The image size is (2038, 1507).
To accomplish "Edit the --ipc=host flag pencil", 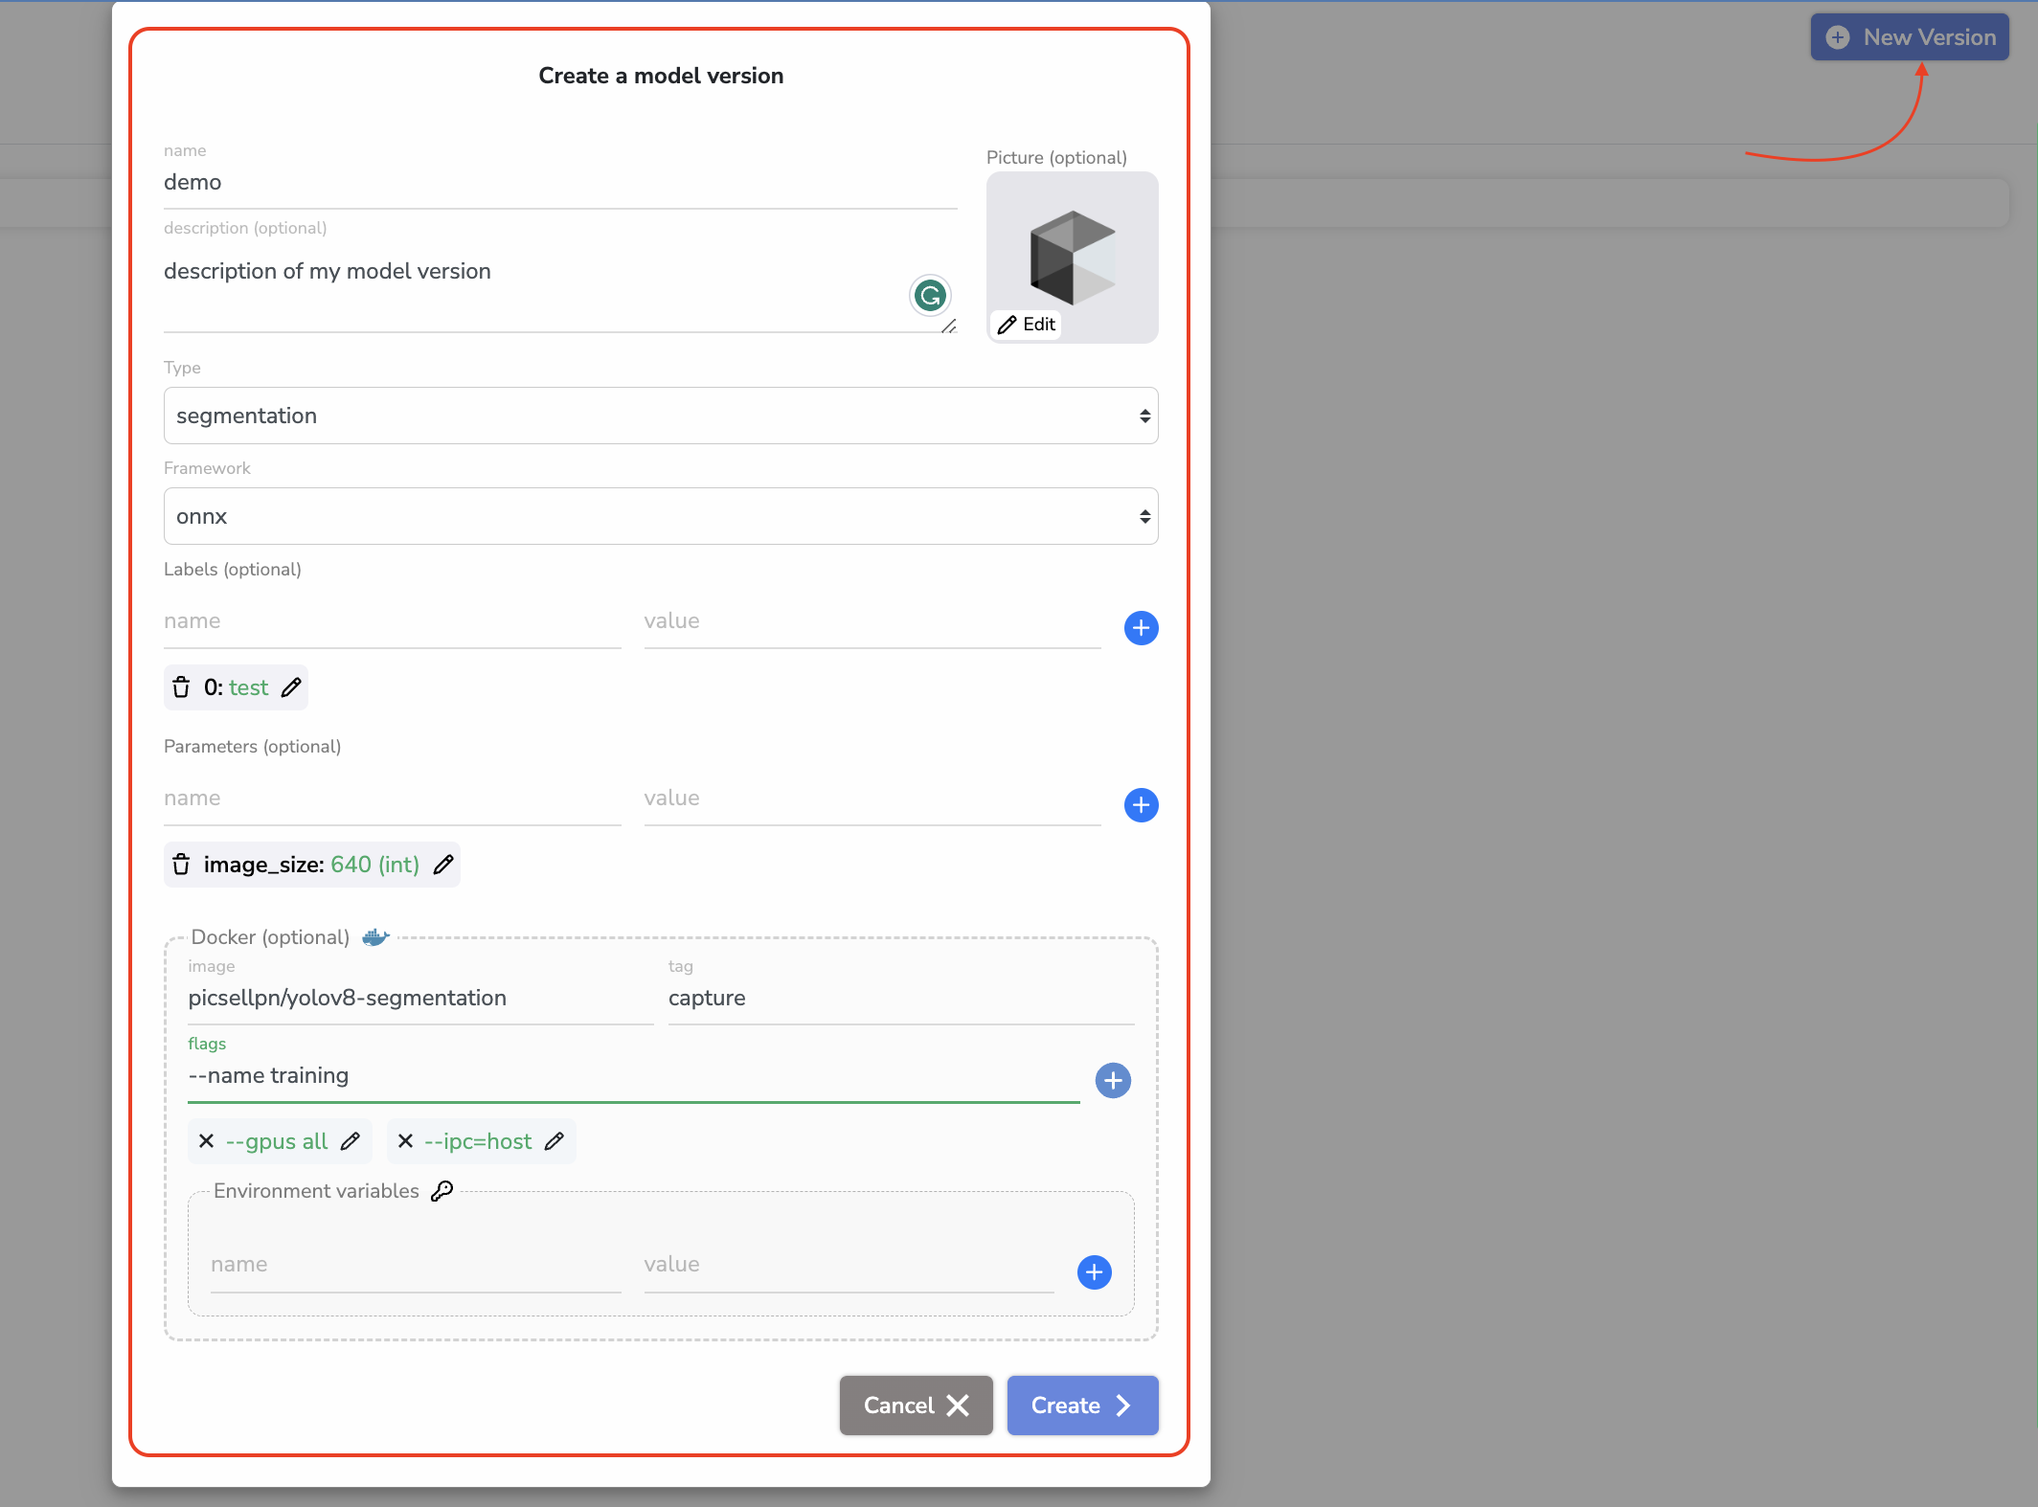I will coord(555,1141).
